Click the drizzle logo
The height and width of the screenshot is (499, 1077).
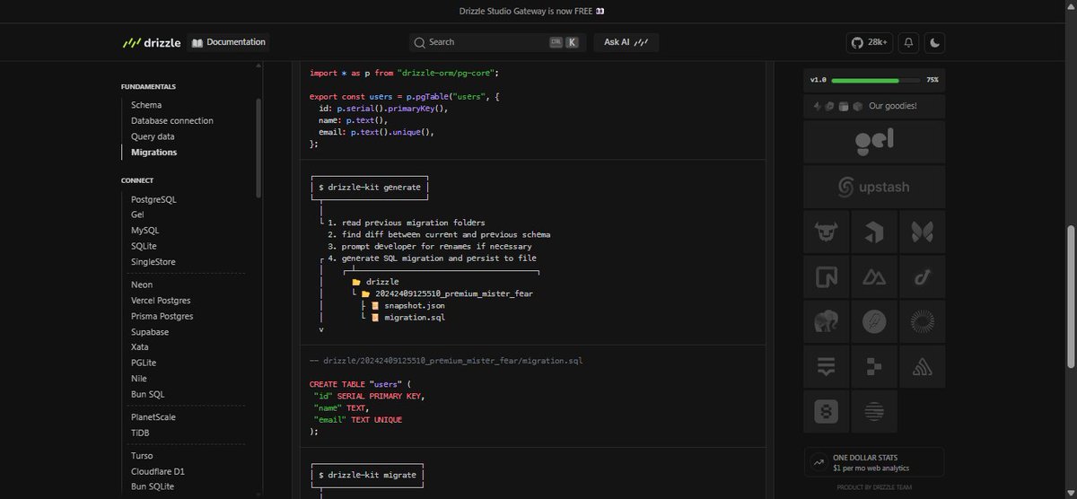[x=151, y=42]
